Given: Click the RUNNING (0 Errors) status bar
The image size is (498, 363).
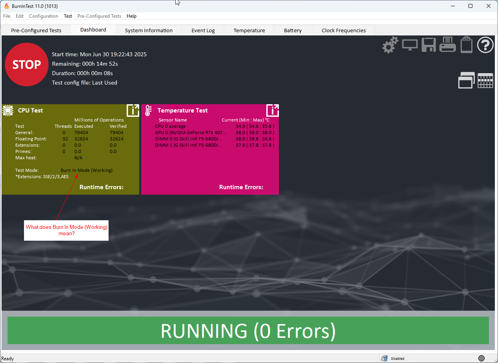Looking at the screenshot, I should (248, 331).
